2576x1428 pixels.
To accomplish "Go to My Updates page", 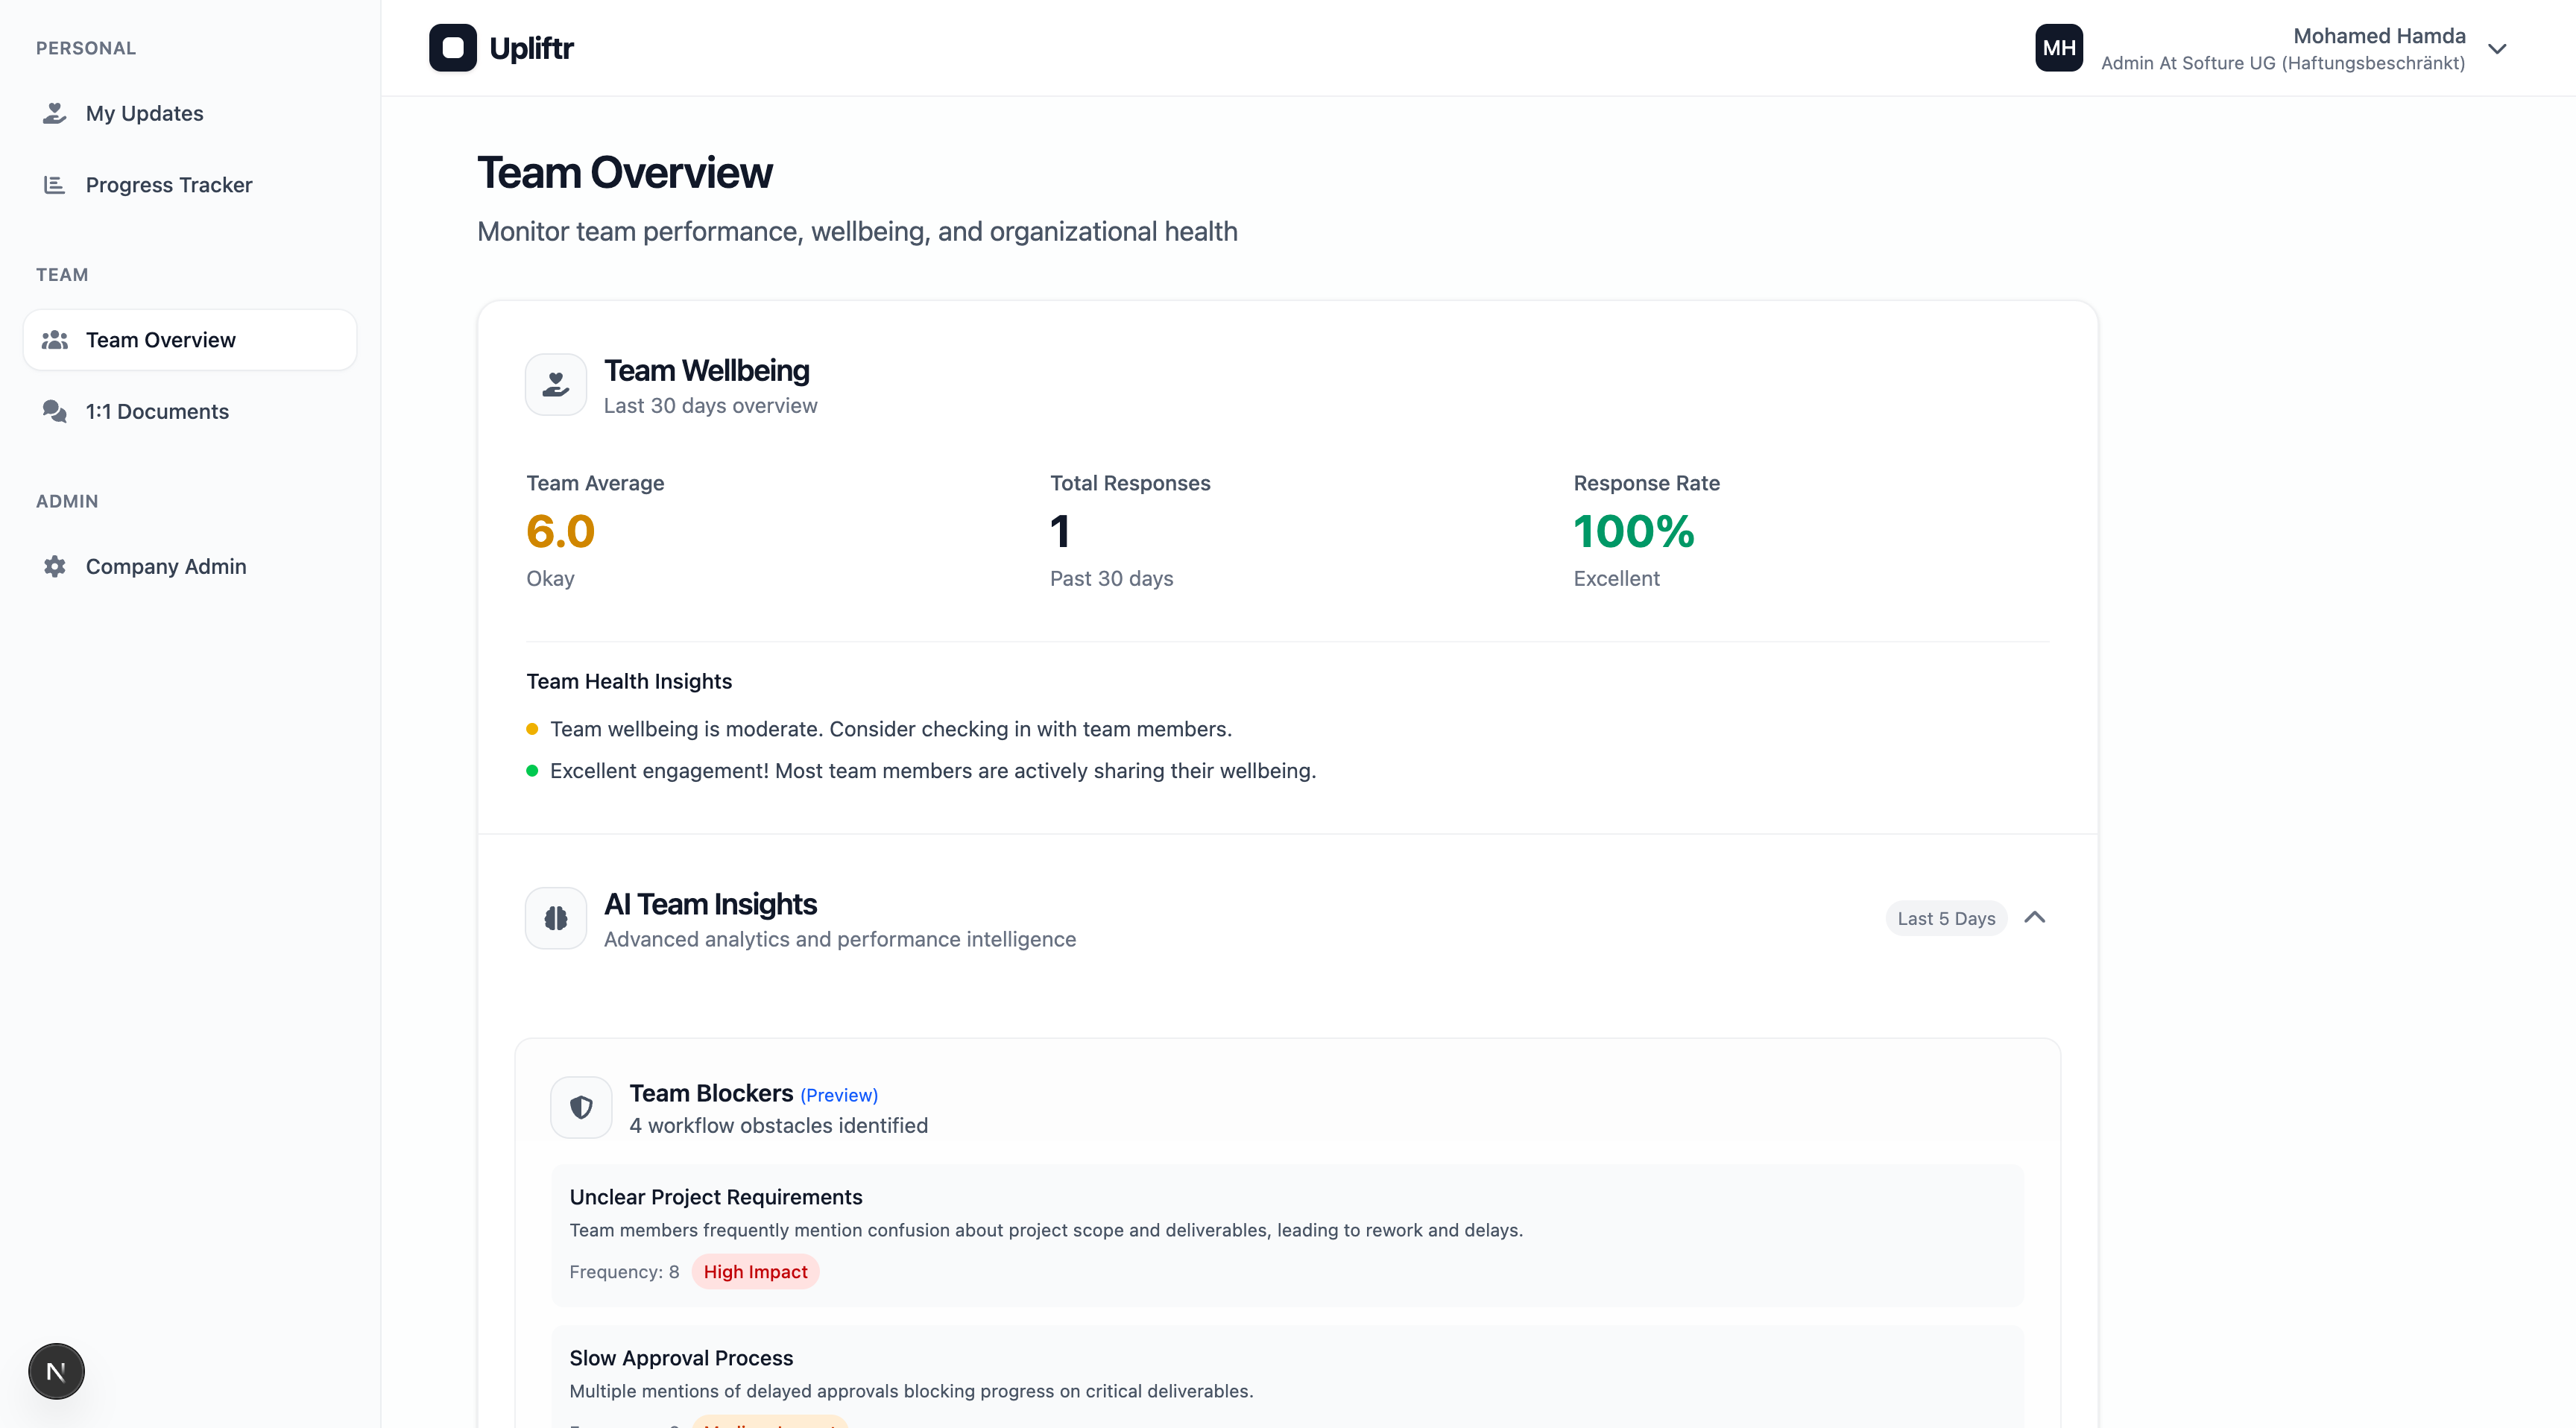I will point(145,113).
